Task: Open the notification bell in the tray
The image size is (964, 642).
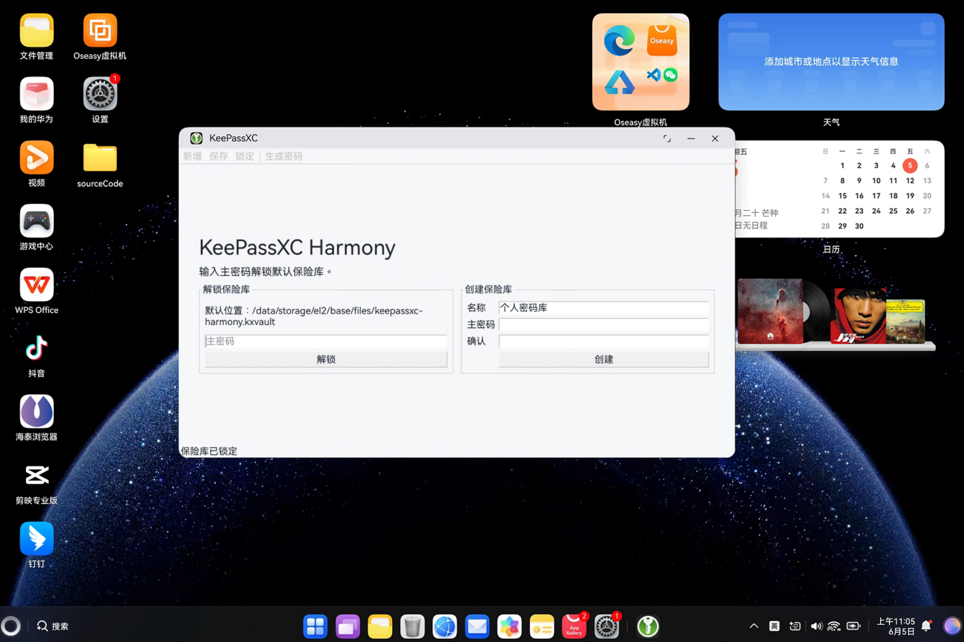Action: click(927, 626)
